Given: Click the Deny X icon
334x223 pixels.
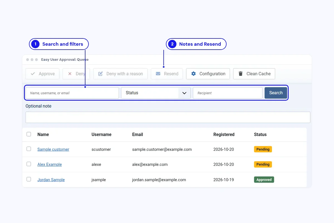Looking at the screenshot, I should (x=70, y=74).
